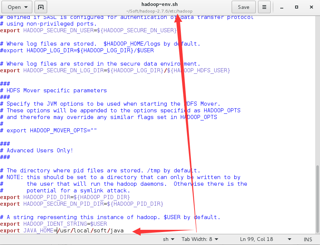Click '# HDFS Mover specific parameters' comment
Viewport: 320px width, 245px height.
coord(53,90)
